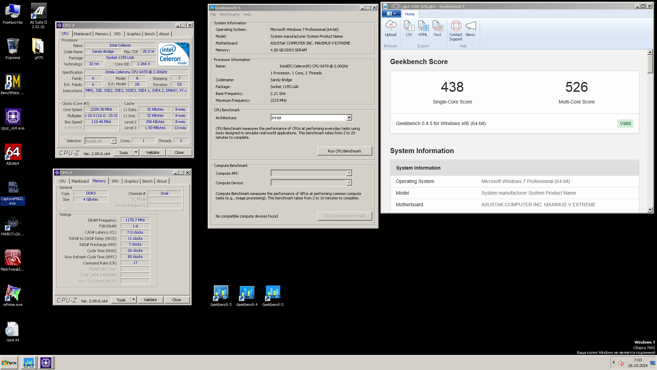Click Upload icon in Geekbench ribbon
The height and width of the screenshot is (370, 657).
390,28
